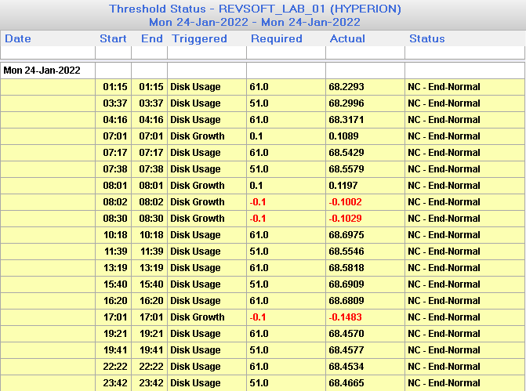Click the status cell in the 23:42 row
Image resolution: width=526 pixels, height=391 pixels.
point(444,383)
